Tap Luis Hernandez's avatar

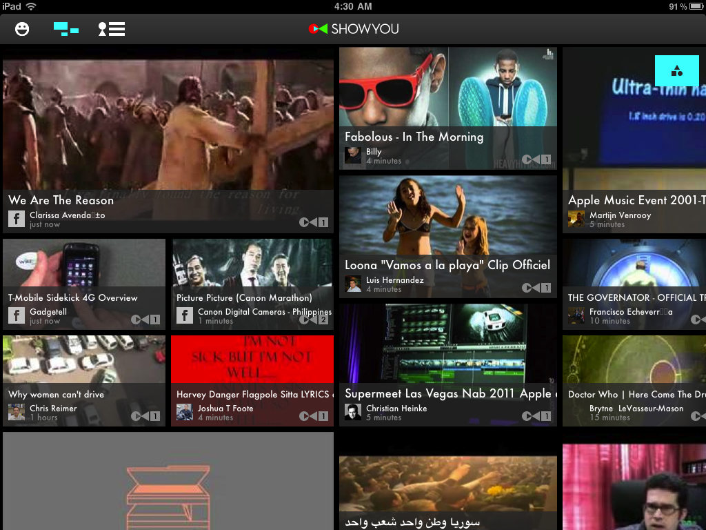pyautogui.click(x=353, y=284)
